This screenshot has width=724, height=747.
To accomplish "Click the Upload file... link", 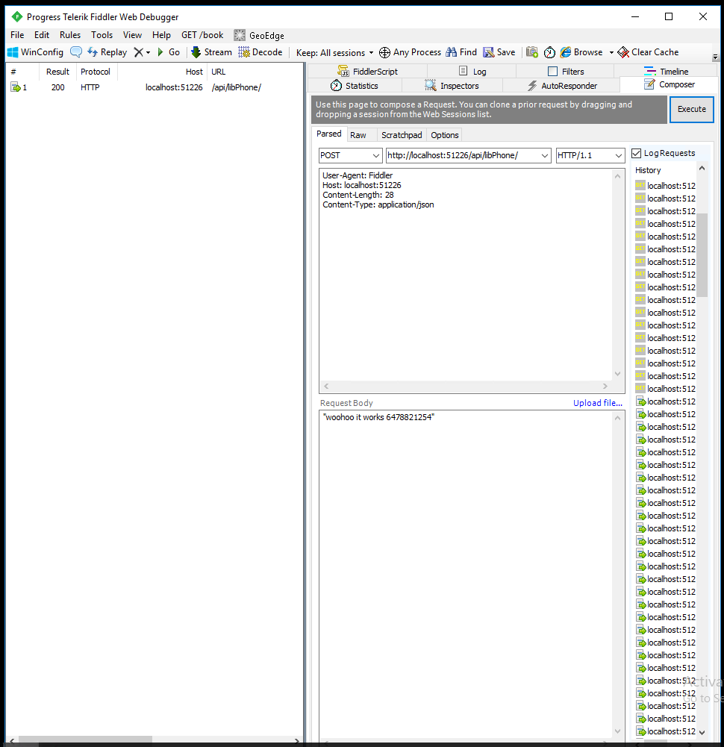I will pyautogui.click(x=598, y=403).
